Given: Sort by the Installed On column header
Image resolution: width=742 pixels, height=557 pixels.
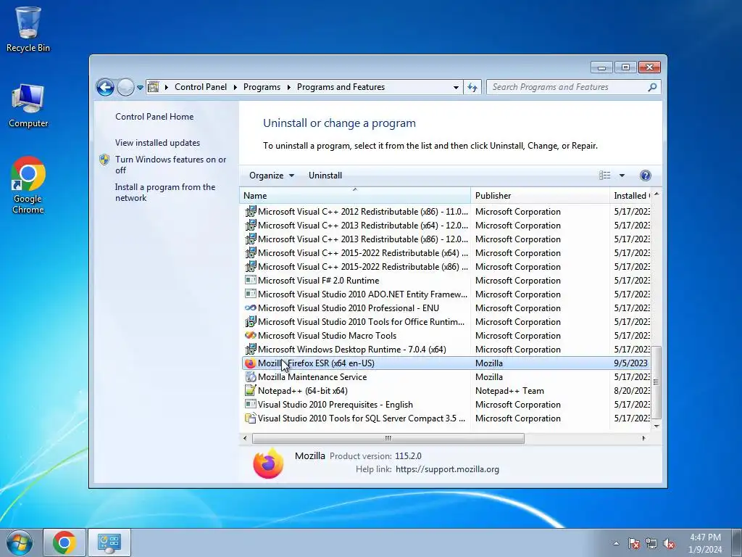Looking at the screenshot, I should pyautogui.click(x=630, y=196).
